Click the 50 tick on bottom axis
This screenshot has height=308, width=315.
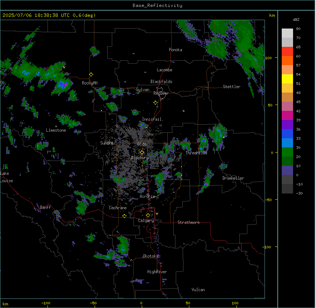click(x=188, y=303)
